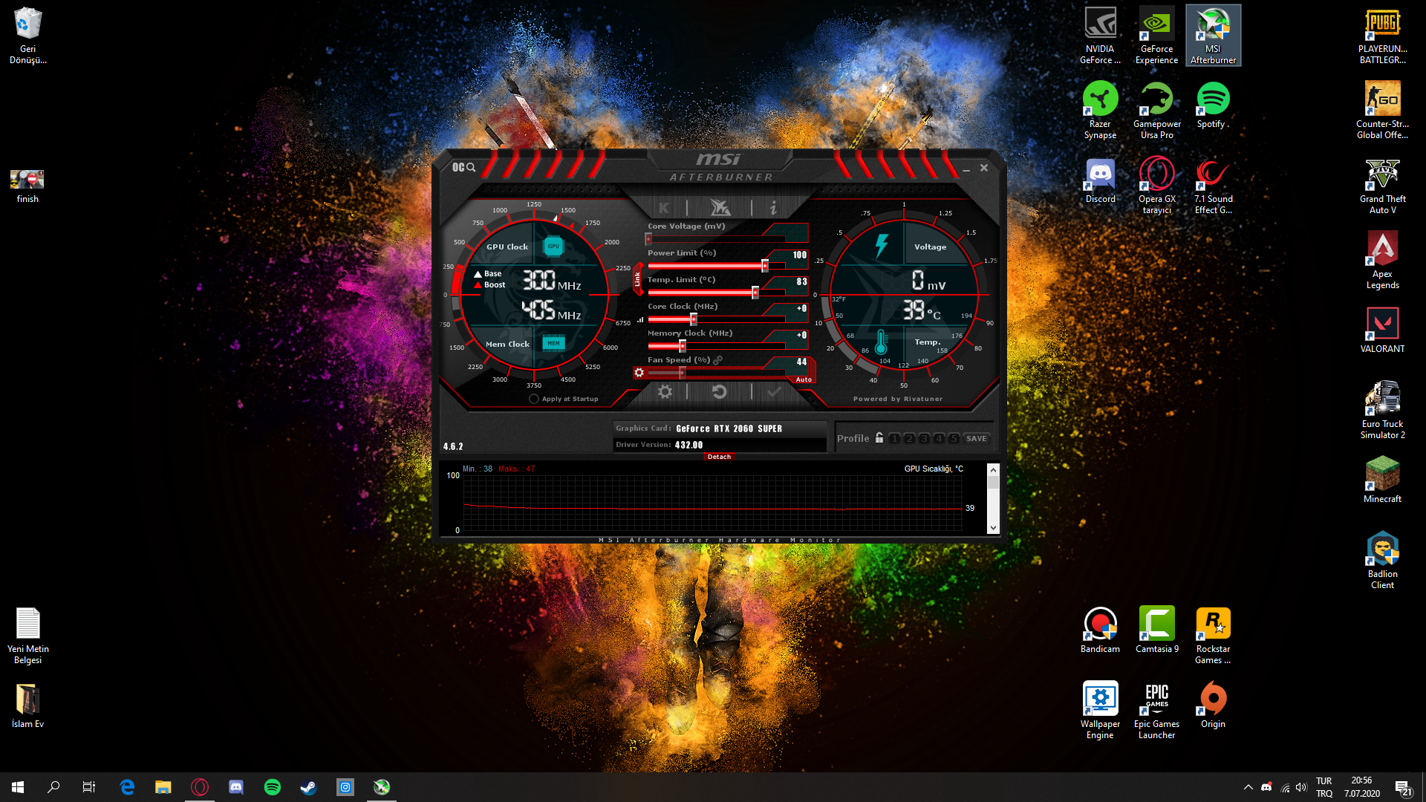Screen dimensions: 1426x802
Task: Select the Razer Synapse desktop icon
Action: [1100, 111]
